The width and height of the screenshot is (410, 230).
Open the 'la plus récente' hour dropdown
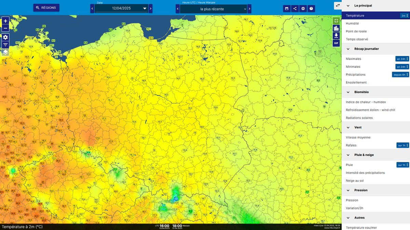pyautogui.click(x=214, y=9)
